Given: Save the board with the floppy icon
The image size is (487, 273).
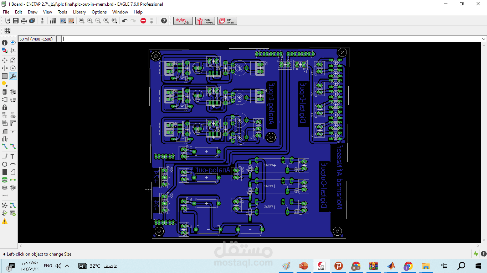Looking at the screenshot, I should 16,21.
